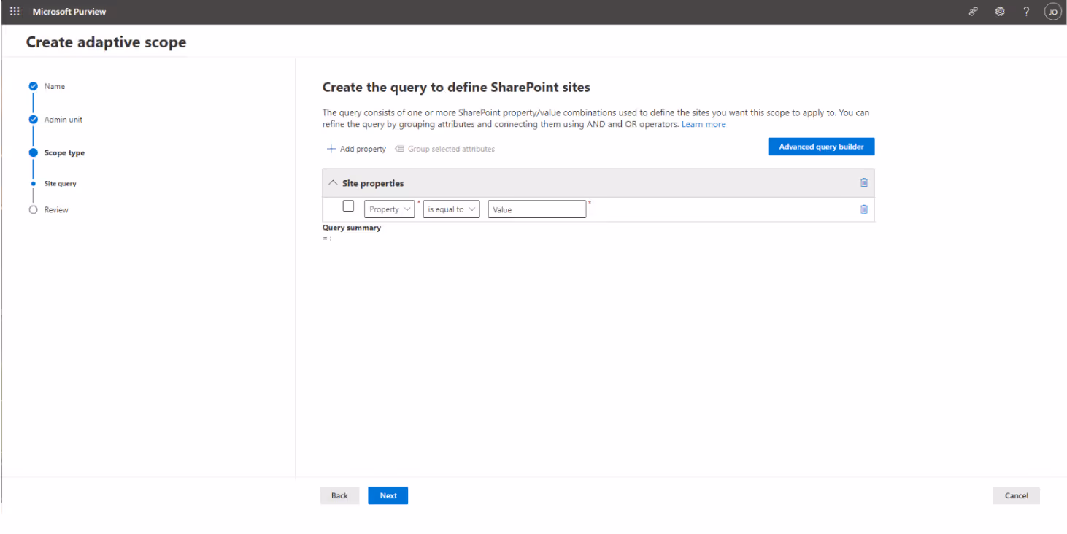The image size is (1067, 534).
Task: Open the JO account avatar
Action: point(1052,12)
